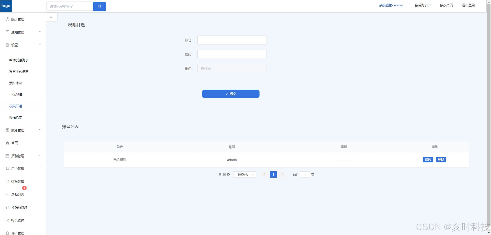Click the ticket icon beside 活动列表

pyautogui.click(x=7, y=195)
